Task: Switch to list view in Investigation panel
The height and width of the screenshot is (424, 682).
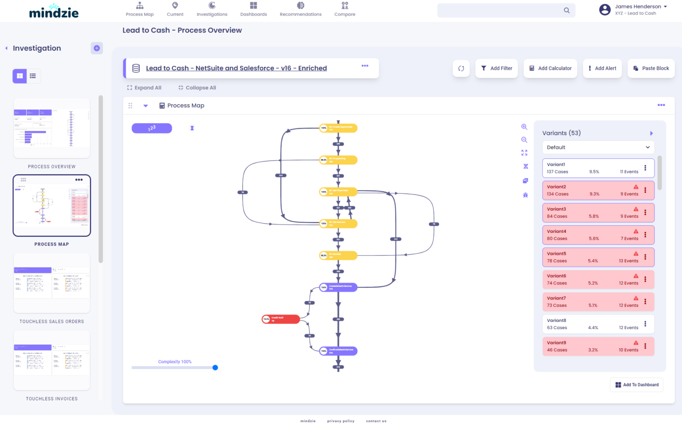Action: [33, 76]
